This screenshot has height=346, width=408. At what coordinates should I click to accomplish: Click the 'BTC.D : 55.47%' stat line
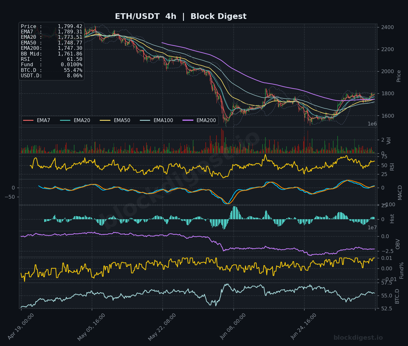click(x=51, y=70)
